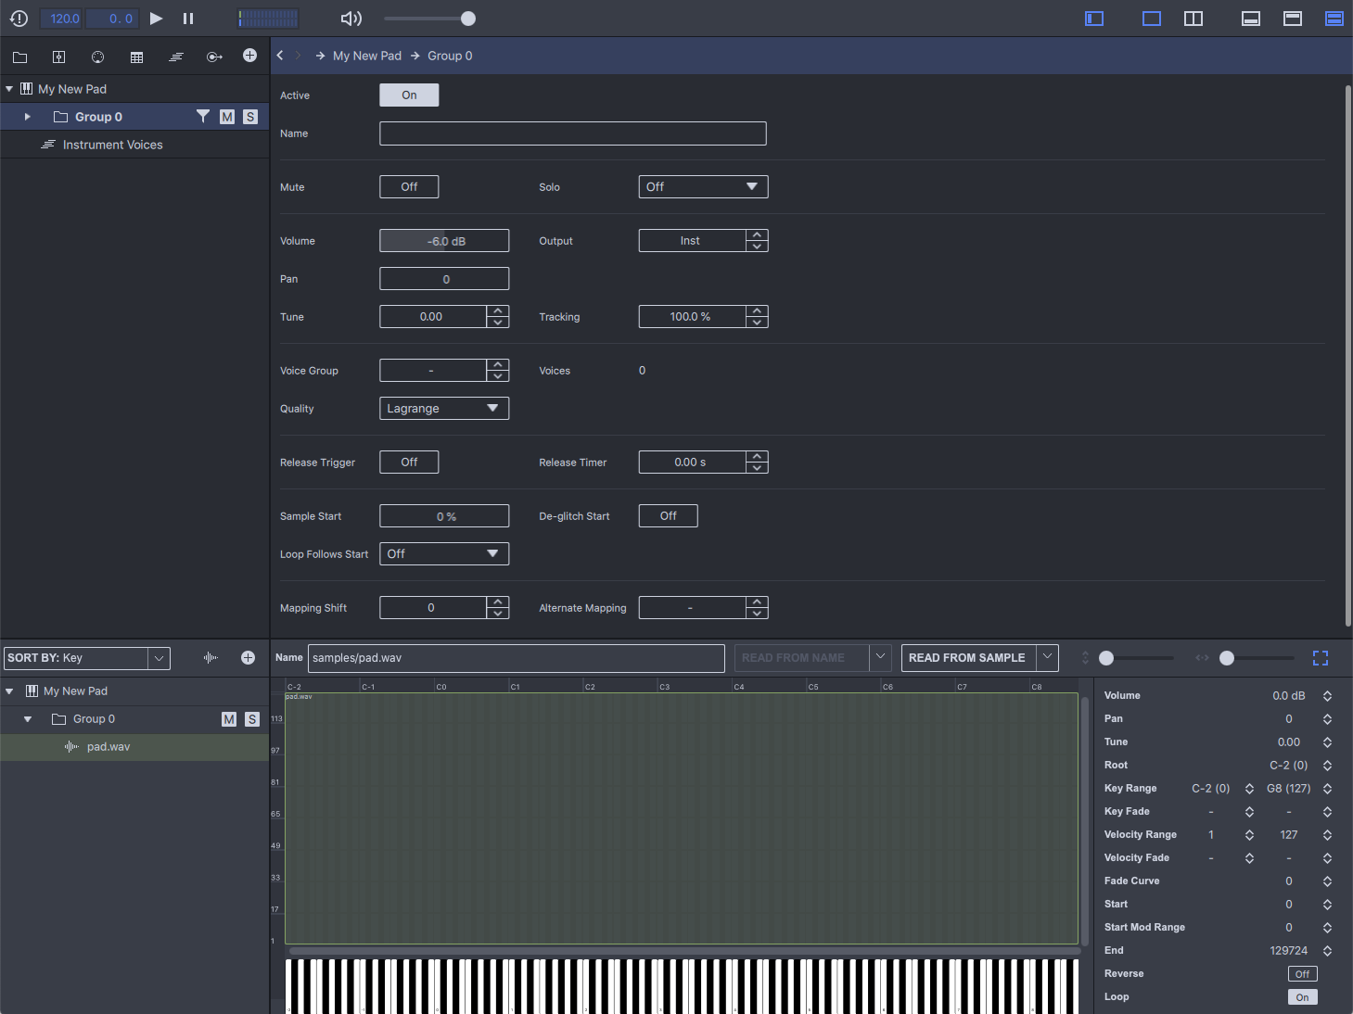Pause playback with the pause button
1353x1014 pixels.
click(188, 19)
